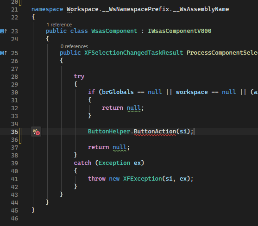Click the brGlobals variable on line 30
Viewport: 258px width, 226px height.
tap(118, 92)
